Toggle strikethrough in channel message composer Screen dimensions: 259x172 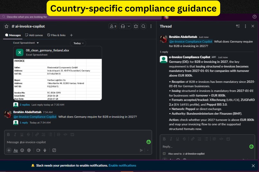click(x=28, y=135)
